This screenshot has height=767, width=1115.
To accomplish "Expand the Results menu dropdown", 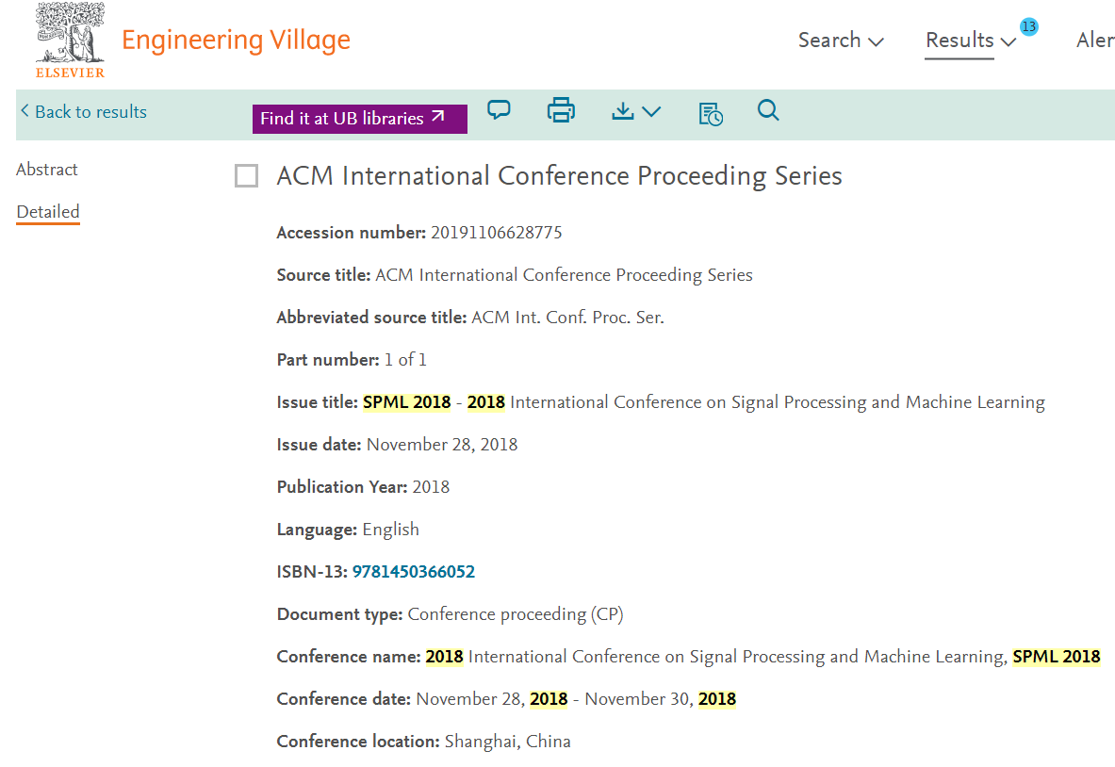I will click(971, 41).
